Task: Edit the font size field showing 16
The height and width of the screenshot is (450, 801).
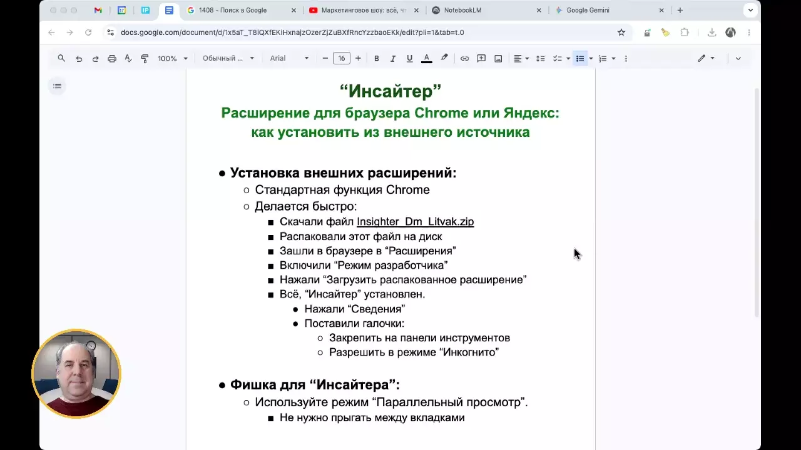Action: tap(342, 59)
